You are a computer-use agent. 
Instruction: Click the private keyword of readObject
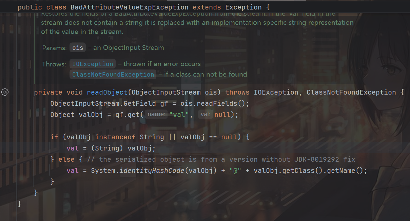[x=48, y=93]
